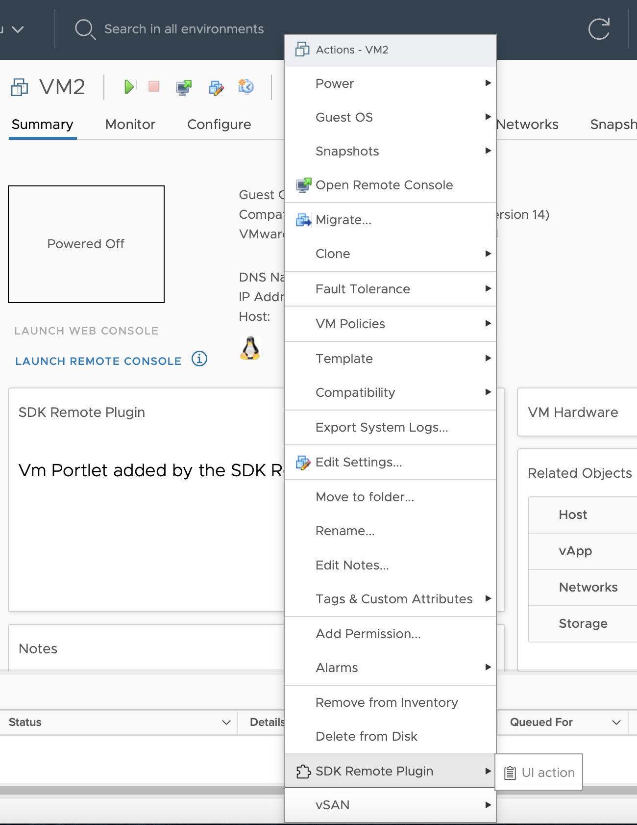Open the Snapshots submenu
The width and height of the screenshot is (637, 825).
[x=390, y=151]
